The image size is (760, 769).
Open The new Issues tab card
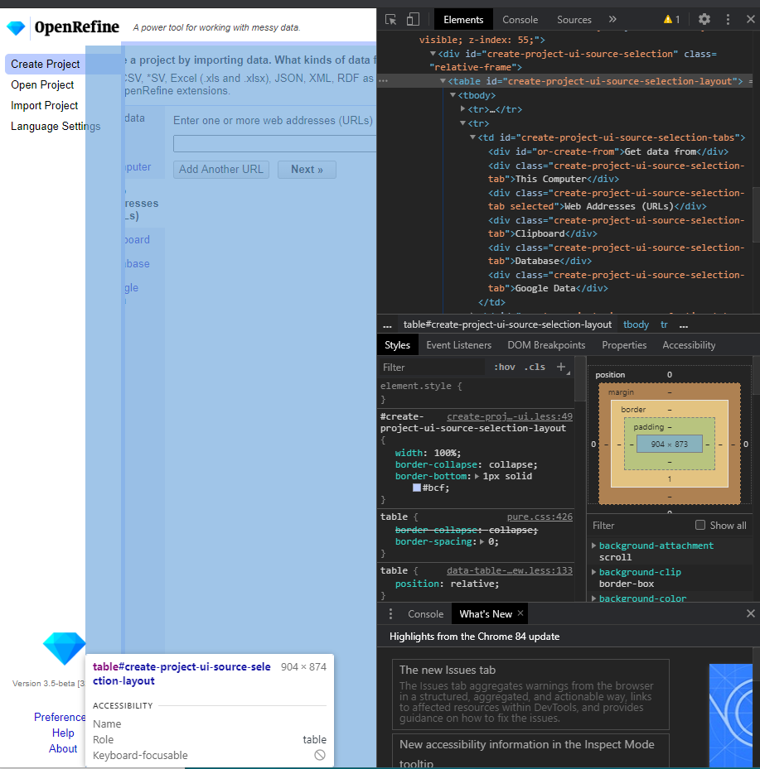pos(530,694)
